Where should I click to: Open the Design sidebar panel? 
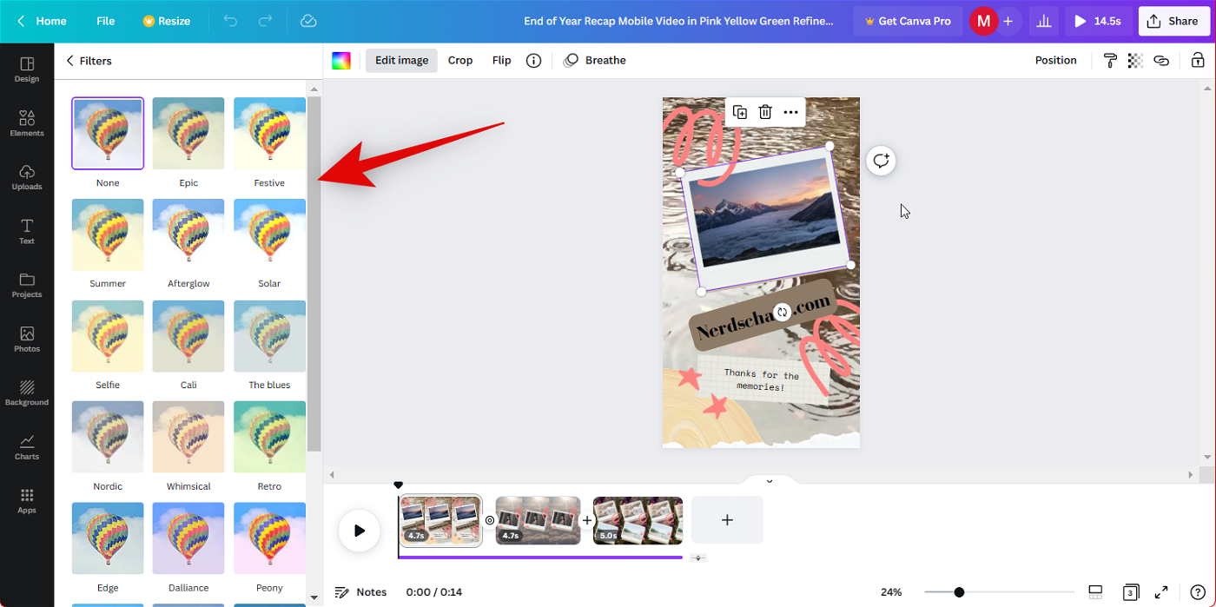coord(27,69)
